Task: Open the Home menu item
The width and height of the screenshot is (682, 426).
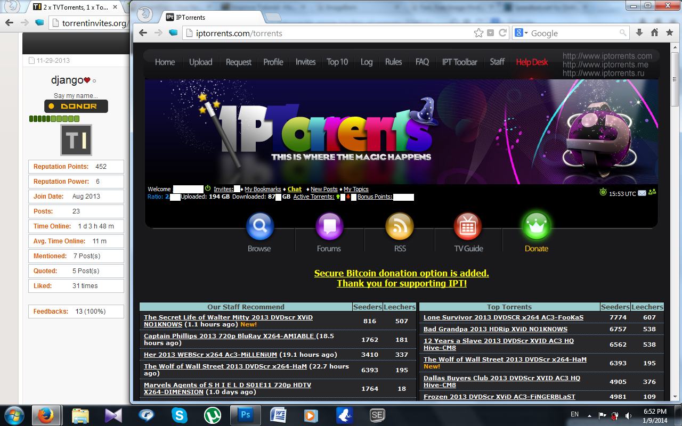Action: [165, 62]
